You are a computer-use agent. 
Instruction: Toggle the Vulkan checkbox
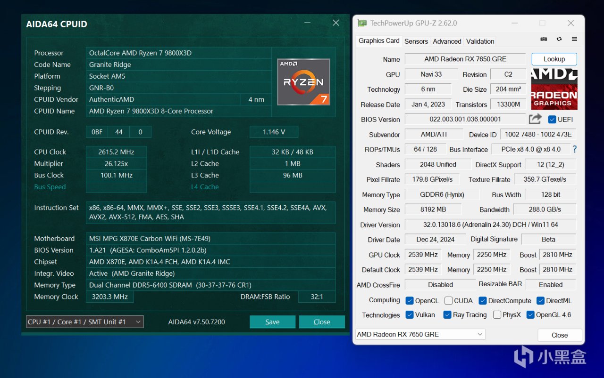pyautogui.click(x=410, y=314)
